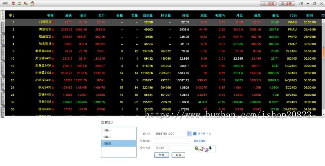Screen dimensions: 325x166
Task: Click volume 1516626 in 小标普2403 row
Action: pyautogui.click(x=147, y=73)
